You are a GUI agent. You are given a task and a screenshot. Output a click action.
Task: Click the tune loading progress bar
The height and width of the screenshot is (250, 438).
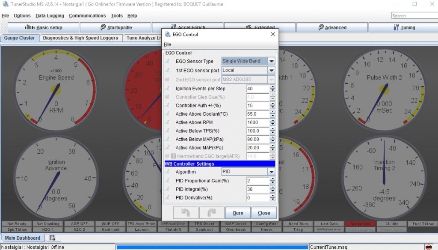pos(212,247)
